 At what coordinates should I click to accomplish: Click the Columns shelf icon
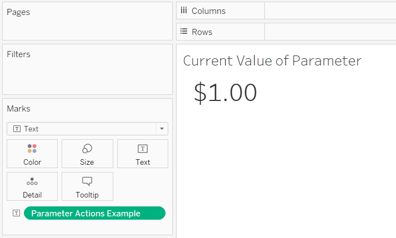pos(184,11)
